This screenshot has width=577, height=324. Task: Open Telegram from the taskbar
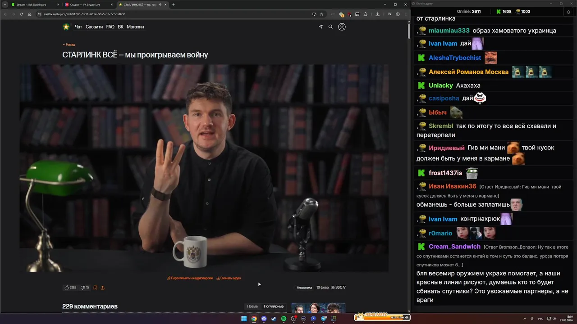[324, 319]
